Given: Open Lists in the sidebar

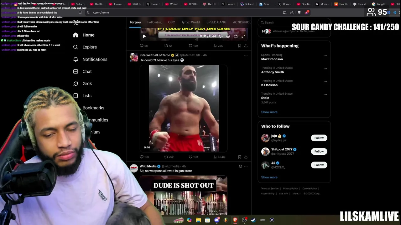Looking at the screenshot, I should [82, 96].
